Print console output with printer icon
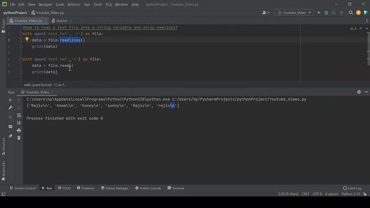 pos(19,130)
